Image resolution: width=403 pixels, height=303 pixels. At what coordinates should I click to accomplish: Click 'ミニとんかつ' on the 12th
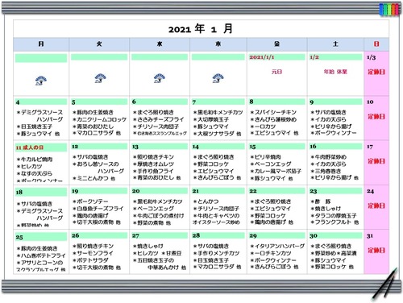point(93,178)
